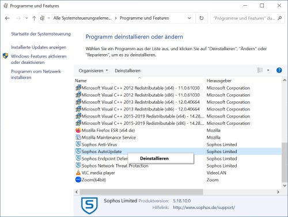Click Deinstallieren in the toolbar
This screenshot has height=217, width=288.
(x=127, y=71)
